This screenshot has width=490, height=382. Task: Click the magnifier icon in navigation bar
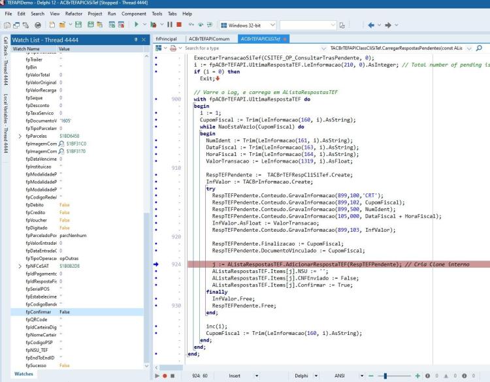pos(479,48)
